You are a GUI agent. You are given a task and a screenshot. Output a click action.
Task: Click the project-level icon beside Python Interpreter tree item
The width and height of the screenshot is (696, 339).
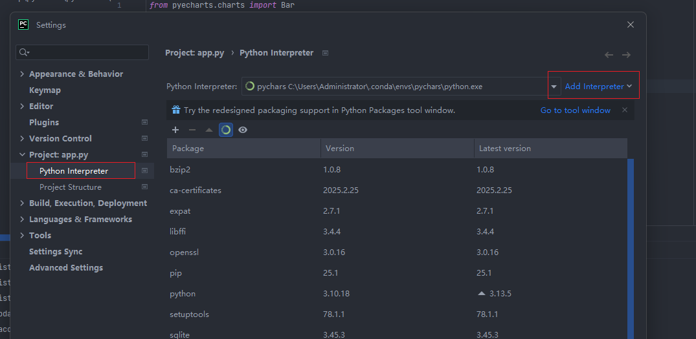click(144, 171)
